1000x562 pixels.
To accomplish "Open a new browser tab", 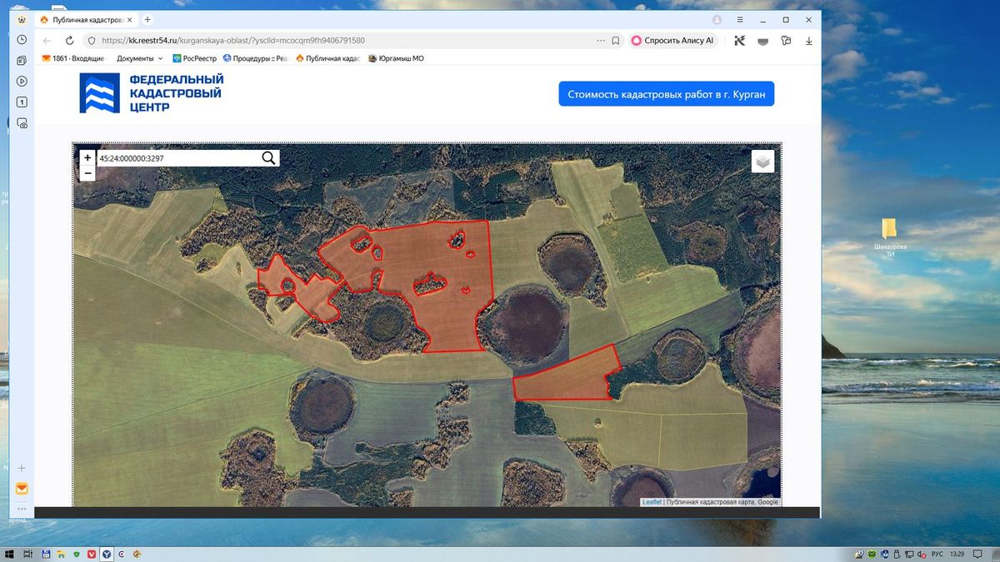I will tap(147, 19).
